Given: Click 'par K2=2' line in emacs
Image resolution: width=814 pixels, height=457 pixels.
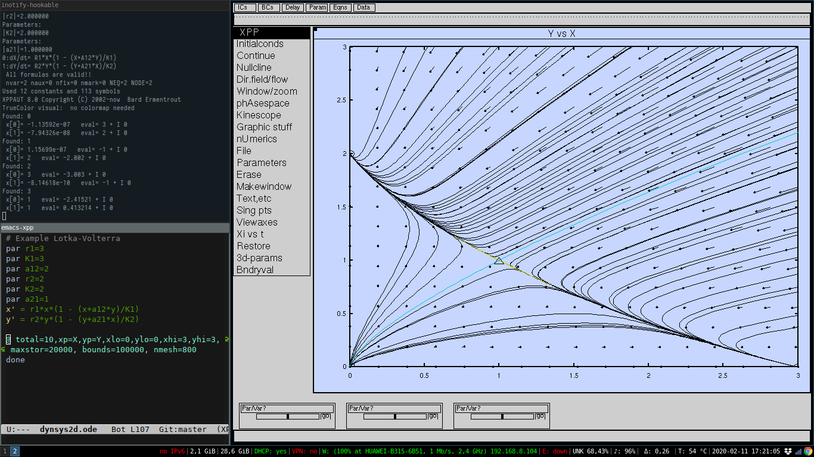Looking at the screenshot, I should (25, 289).
